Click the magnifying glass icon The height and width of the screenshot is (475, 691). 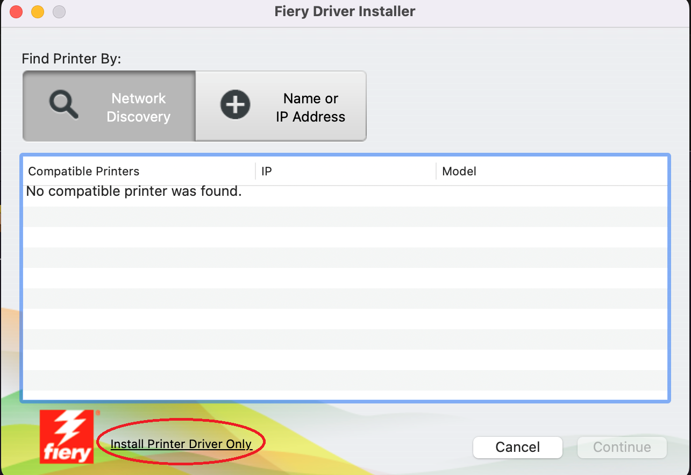pyautogui.click(x=63, y=105)
